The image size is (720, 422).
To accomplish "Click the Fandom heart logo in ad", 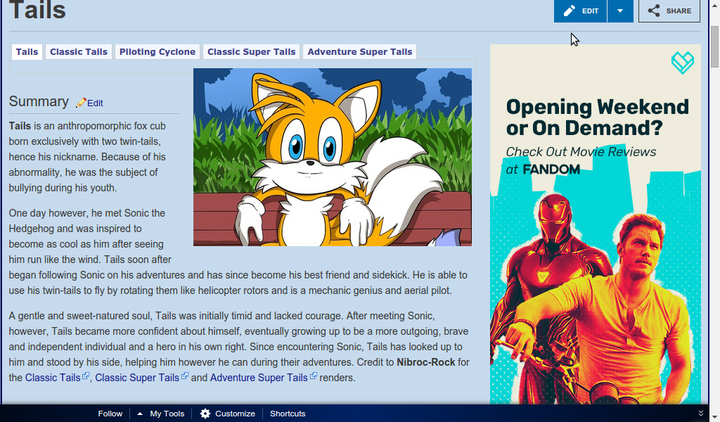I will coord(682,63).
